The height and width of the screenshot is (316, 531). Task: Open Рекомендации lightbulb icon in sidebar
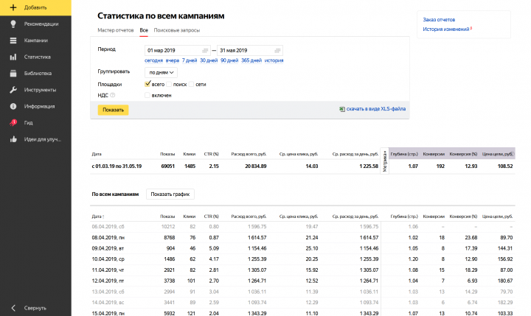pos(13,24)
